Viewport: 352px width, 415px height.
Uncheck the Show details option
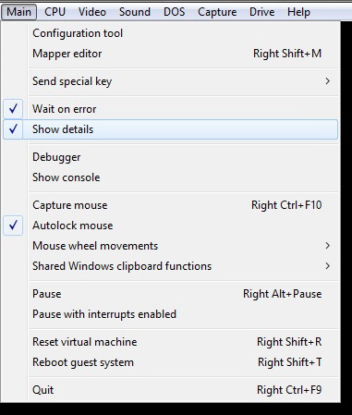tap(170, 129)
